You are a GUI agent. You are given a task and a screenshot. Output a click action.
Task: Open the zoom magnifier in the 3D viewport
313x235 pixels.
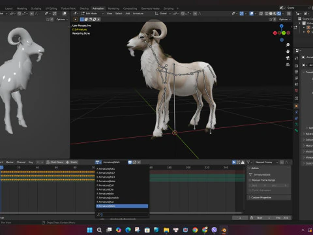click(288, 45)
